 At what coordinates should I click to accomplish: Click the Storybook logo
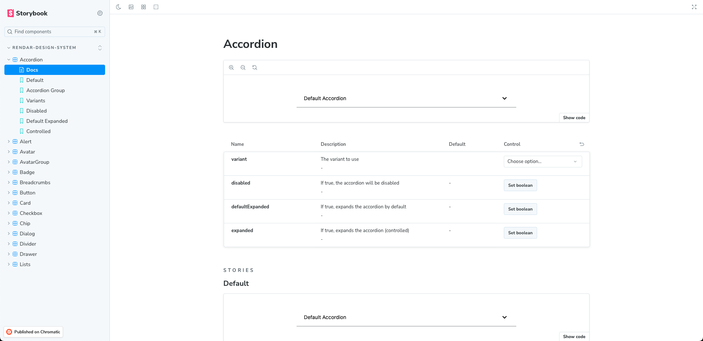click(x=27, y=13)
